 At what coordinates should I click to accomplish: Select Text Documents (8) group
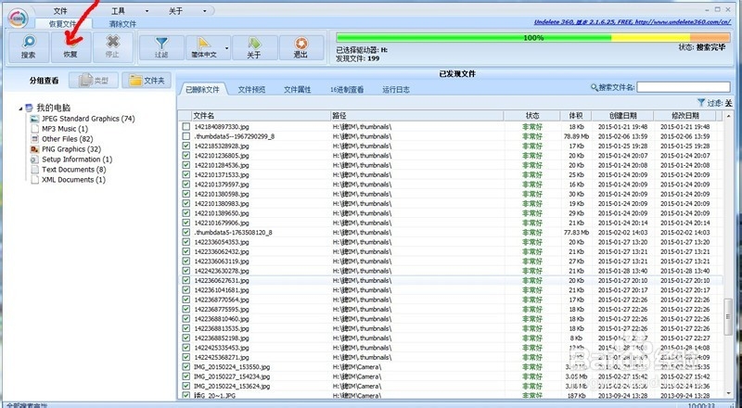(x=74, y=170)
